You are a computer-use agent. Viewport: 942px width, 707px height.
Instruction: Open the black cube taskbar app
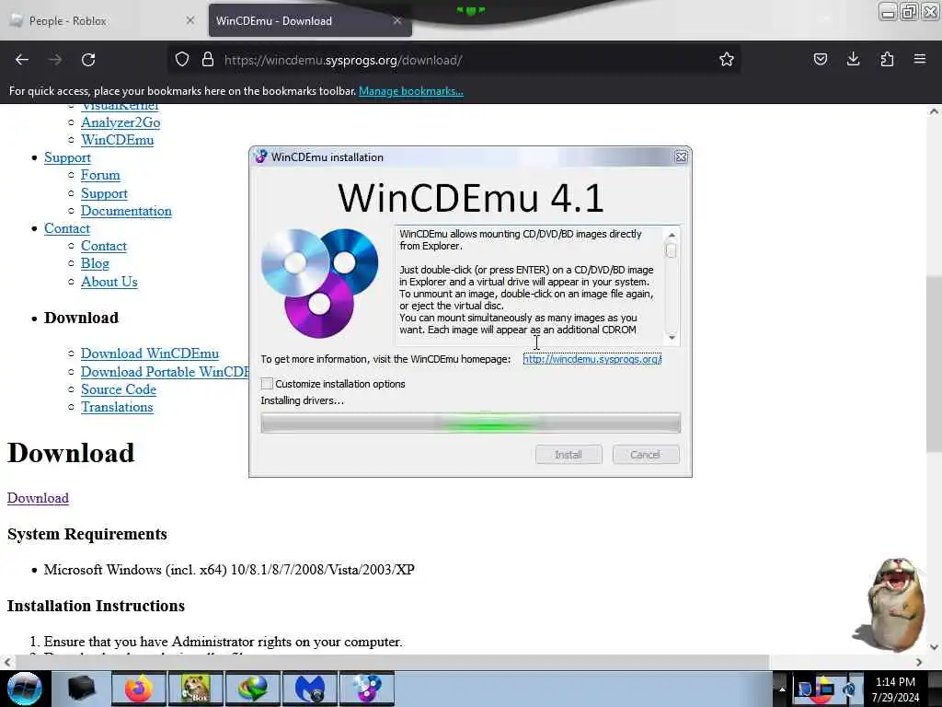coord(82,689)
